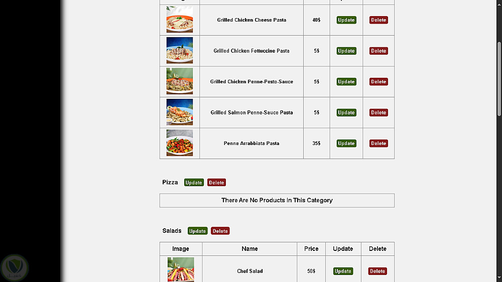Update the Pizza category
Viewport: 502px width, 282px height.
(194, 183)
